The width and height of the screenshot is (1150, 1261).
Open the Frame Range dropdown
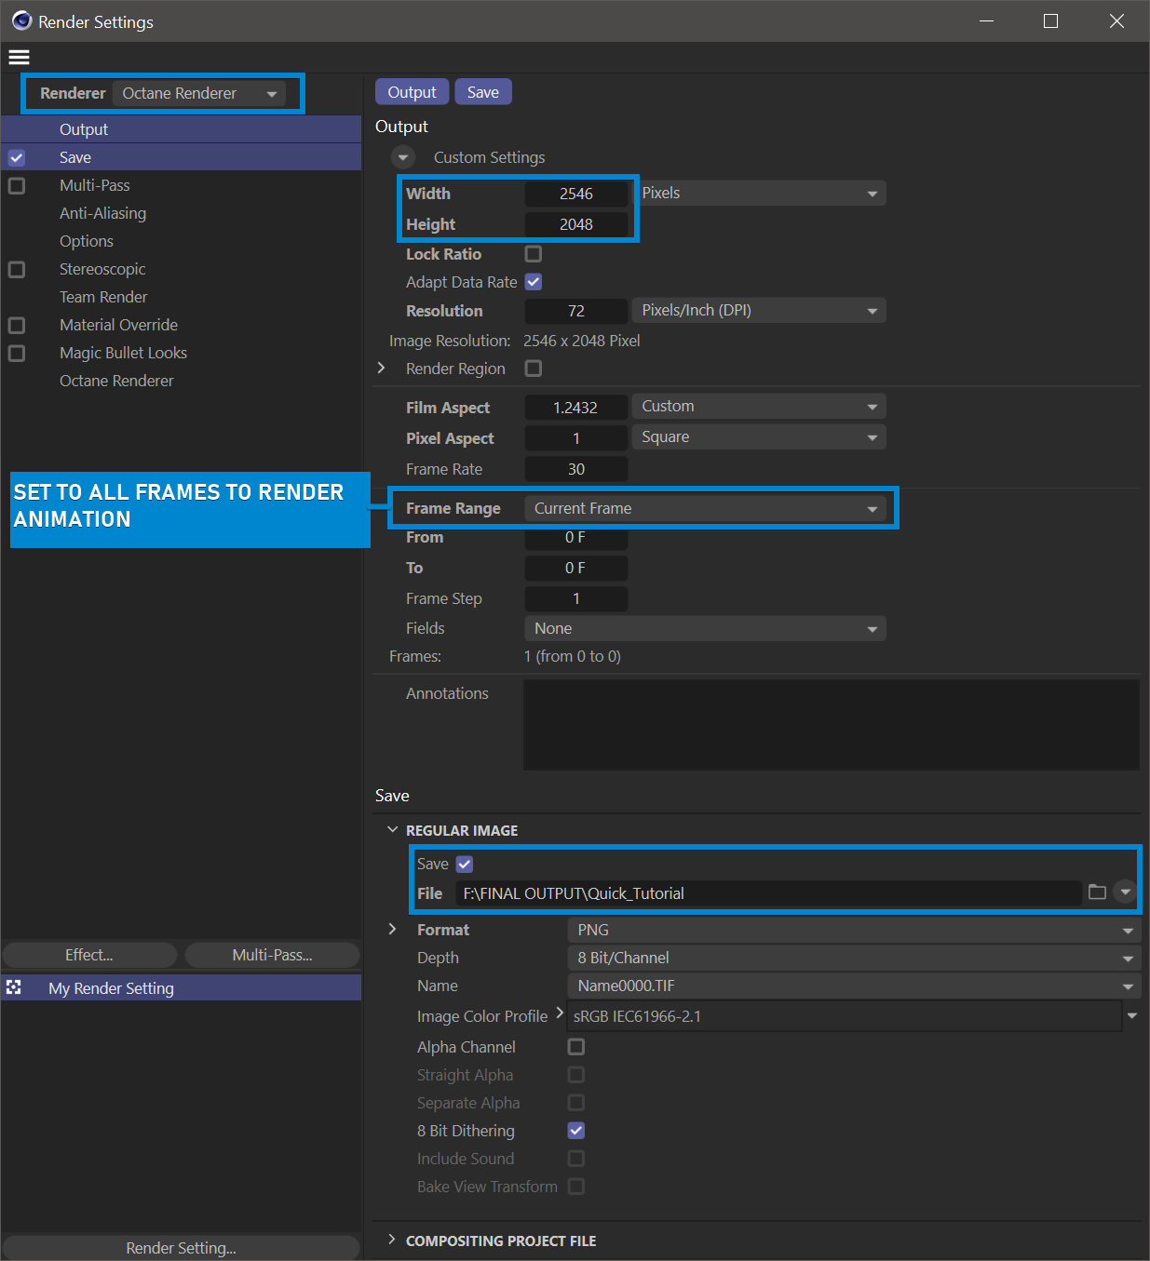[x=705, y=508]
